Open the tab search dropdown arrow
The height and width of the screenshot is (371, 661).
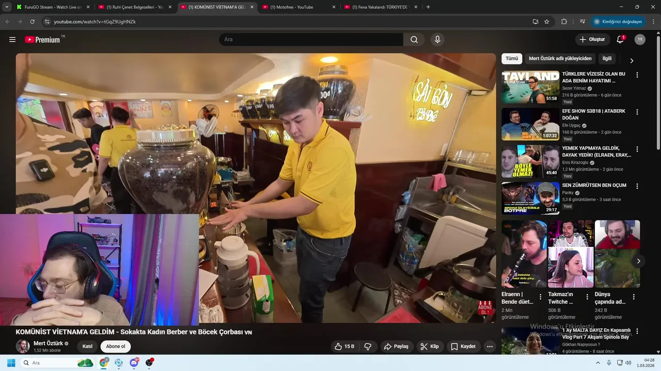coord(7,7)
